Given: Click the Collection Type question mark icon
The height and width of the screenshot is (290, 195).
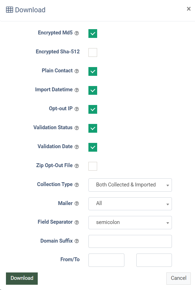Looking at the screenshot, I should pyautogui.click(x=77, y=185).
